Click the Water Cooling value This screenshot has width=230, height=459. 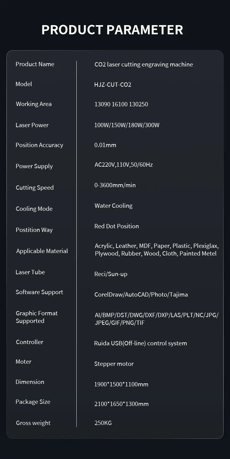113,206
